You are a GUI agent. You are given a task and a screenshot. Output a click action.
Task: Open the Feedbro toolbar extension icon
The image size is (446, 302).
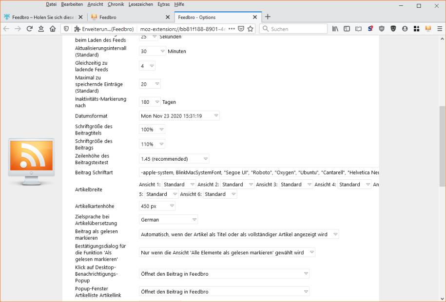[x=428, y=29]
